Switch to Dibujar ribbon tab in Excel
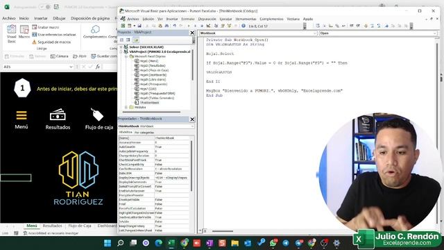The image size is (444, 250). (x=59, y=18)
